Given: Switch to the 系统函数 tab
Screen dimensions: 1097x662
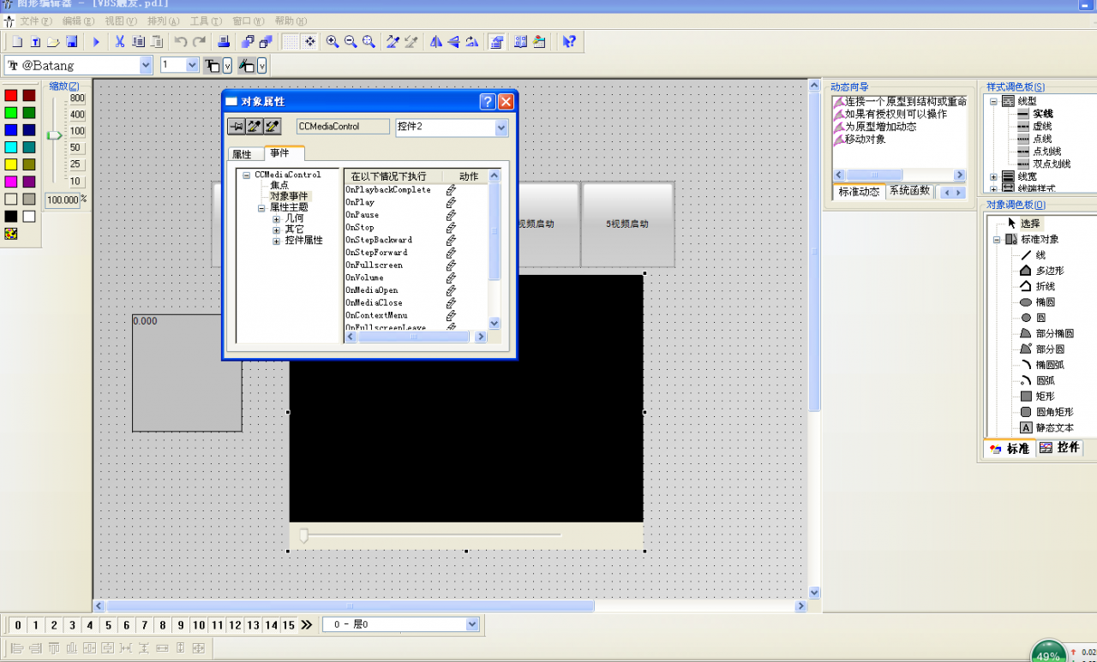Looking at the screenshot, I should [909, 191].
